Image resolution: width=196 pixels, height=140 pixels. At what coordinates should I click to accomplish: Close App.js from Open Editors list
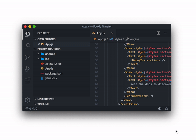(39, 44)
